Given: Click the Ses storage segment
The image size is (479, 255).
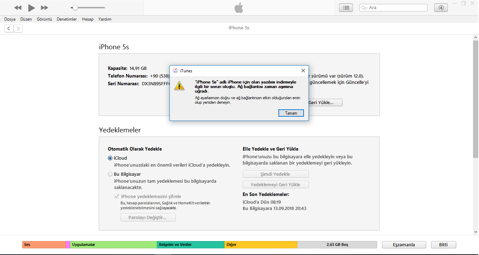Looking at the screenshot, I should (44, 245).
